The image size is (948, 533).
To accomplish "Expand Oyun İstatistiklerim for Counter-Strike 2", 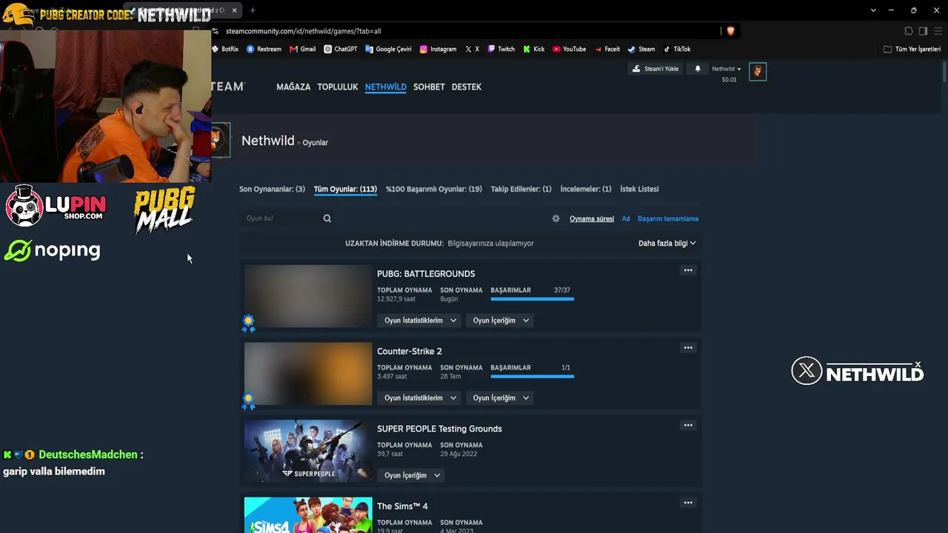I will point(421,398).
